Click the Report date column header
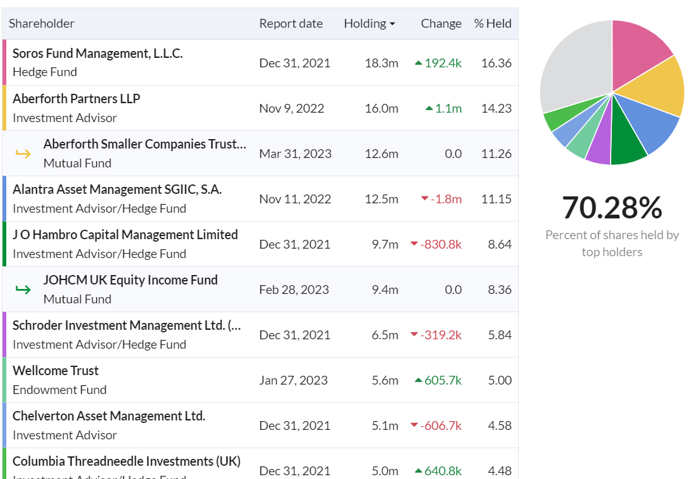The height and width of the screenshot is (479, 693). [291, 23]
